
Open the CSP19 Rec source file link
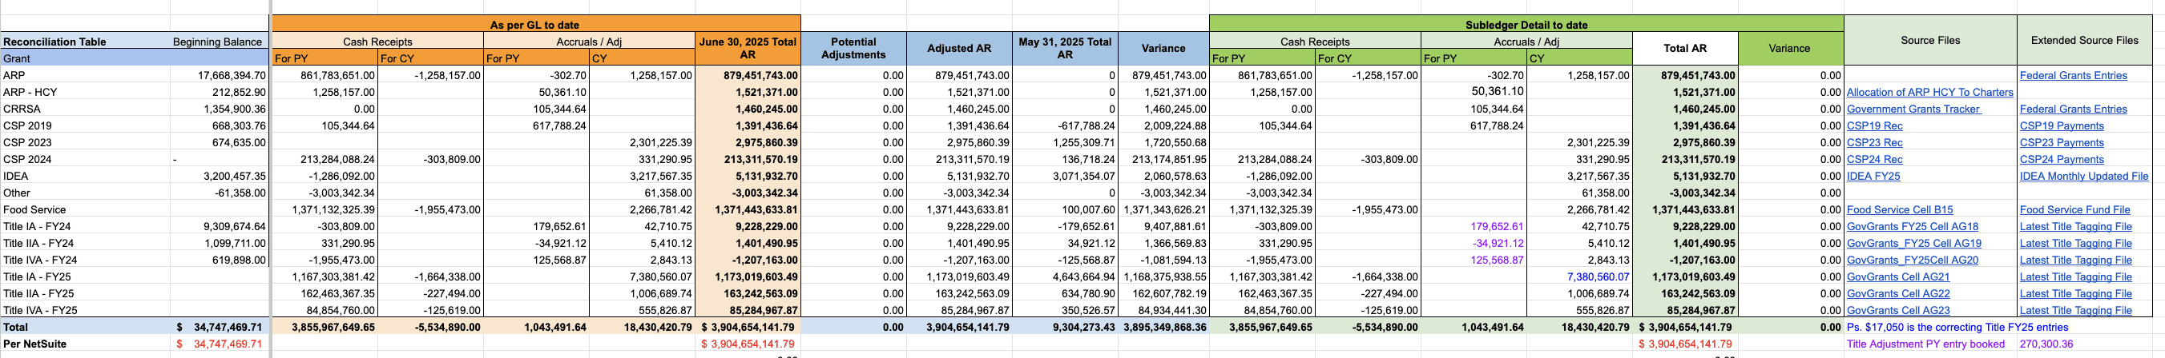click(x=1874, y=125)
